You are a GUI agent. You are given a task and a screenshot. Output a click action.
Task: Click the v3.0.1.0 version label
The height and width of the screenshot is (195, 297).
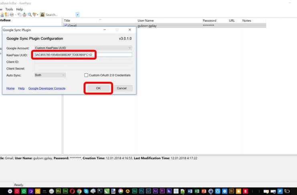point(125,39)
